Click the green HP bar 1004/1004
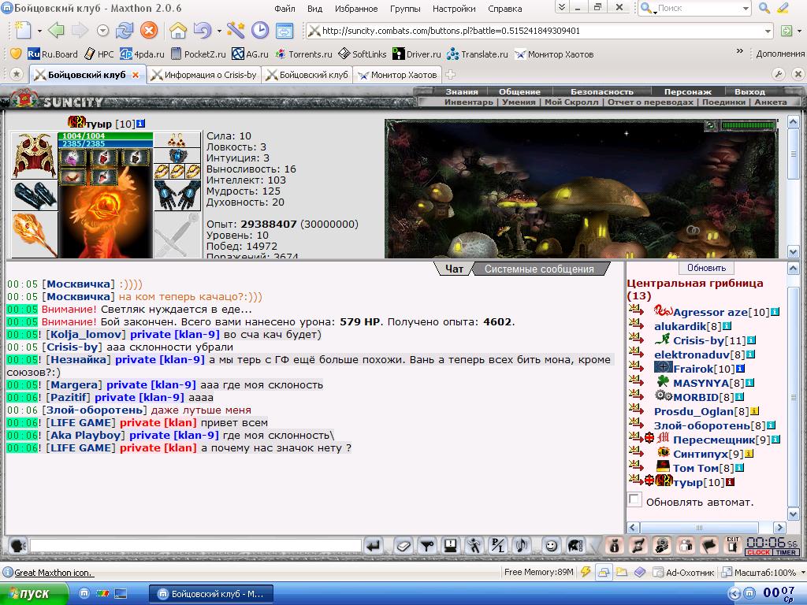Screen dimensions: 807x605 (105, 135)
